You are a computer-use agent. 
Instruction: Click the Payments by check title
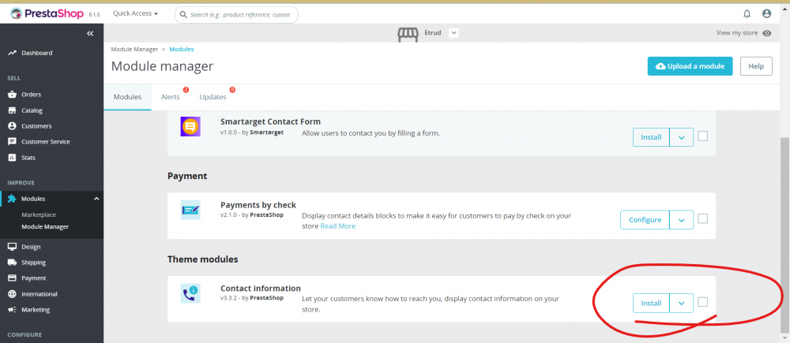point(258,205)
